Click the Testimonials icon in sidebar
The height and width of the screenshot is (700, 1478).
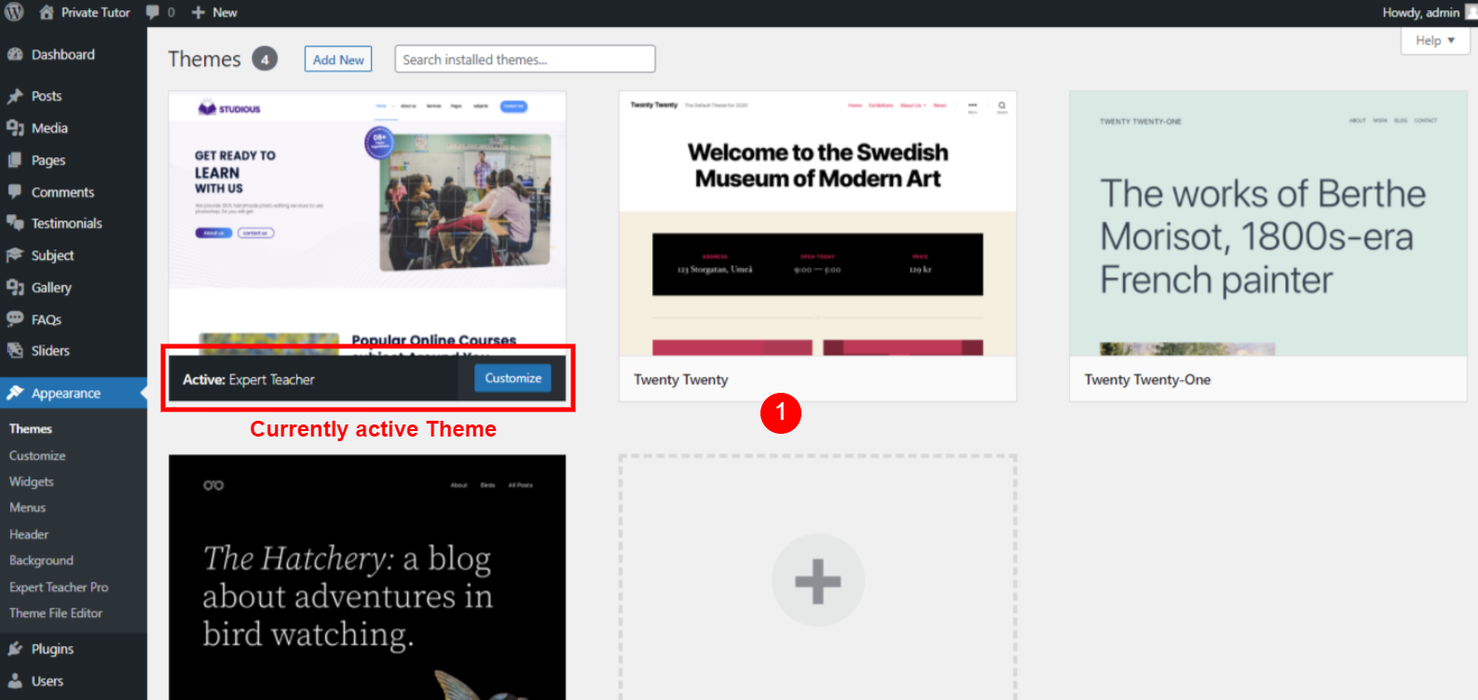15,223
